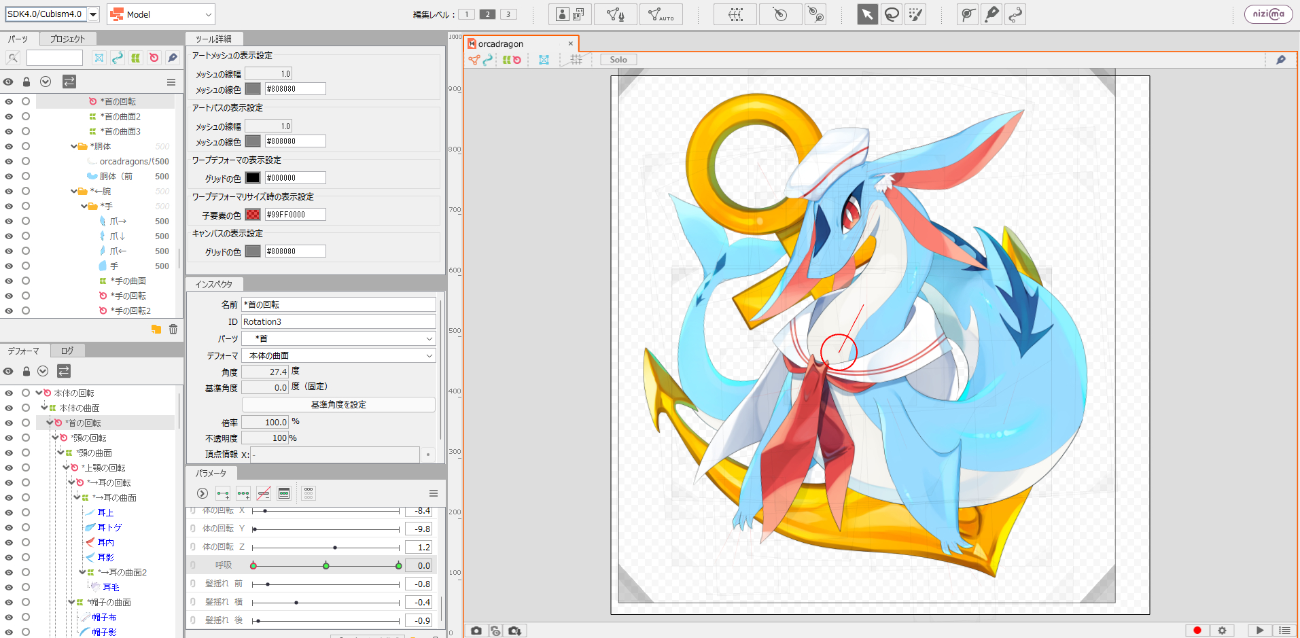This screenshot has width=1300, height=638.
Task: Collapse the *胴体 folder
Action: [73, 146]
